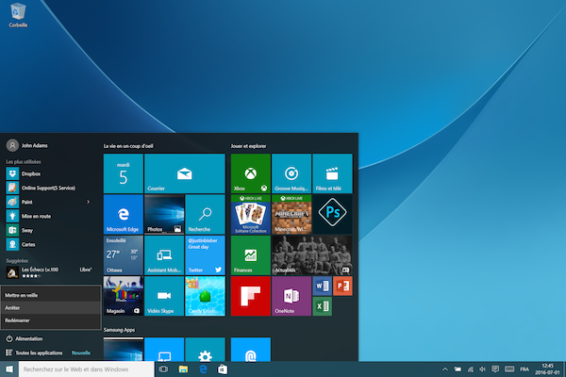Open the Candy Crush tile

[205, 296]
